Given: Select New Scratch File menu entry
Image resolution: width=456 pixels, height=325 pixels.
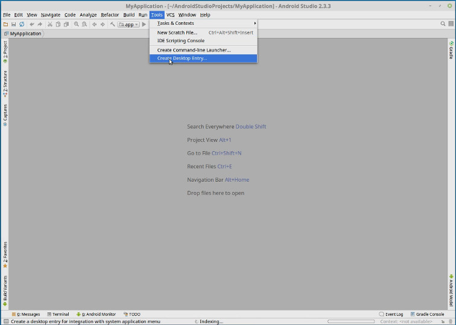Looking at the screenshot, I should [203, 32].
